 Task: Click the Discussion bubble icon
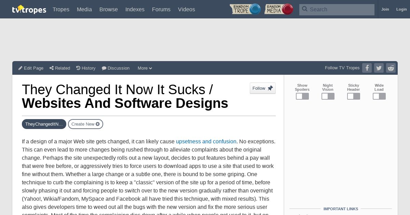coord(104,68)
